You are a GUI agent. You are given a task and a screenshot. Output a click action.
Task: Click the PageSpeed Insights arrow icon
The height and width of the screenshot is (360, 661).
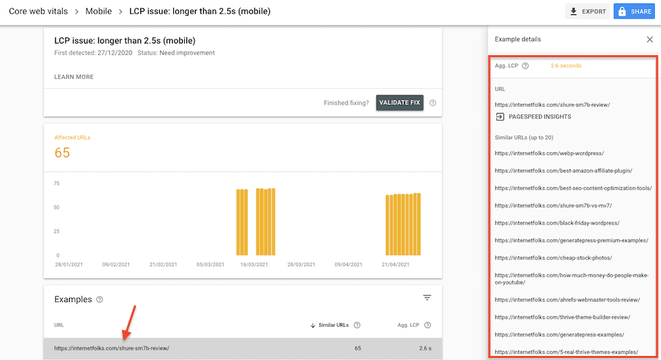[x=500, y=117]
